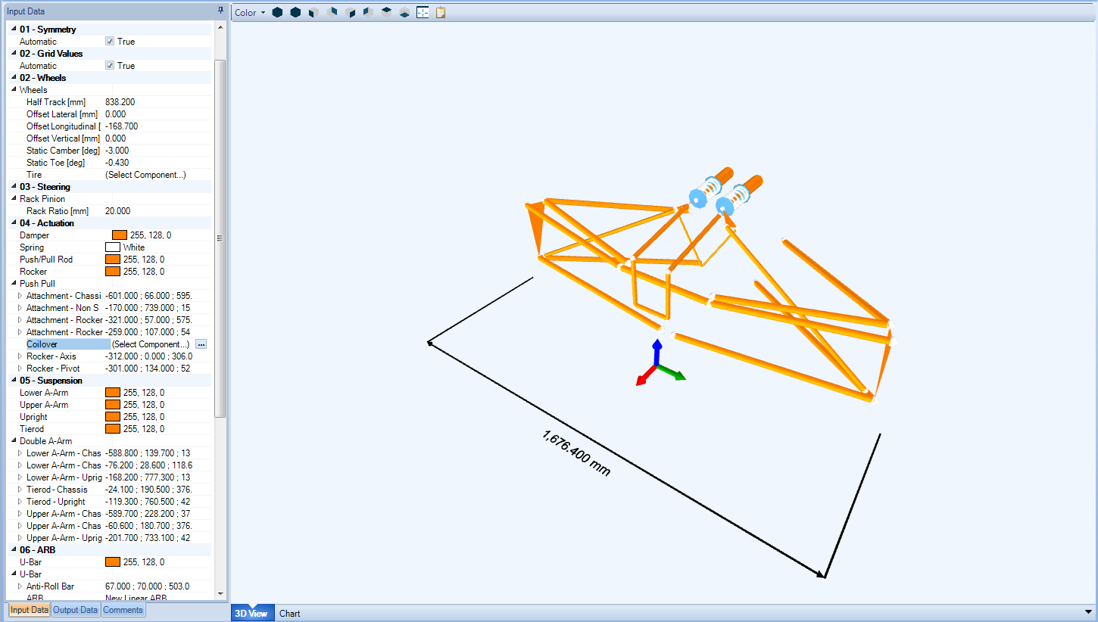1098x622 pixels.
Task: Expand the Tierod - Chassis row
Action: tap(20, 490)
